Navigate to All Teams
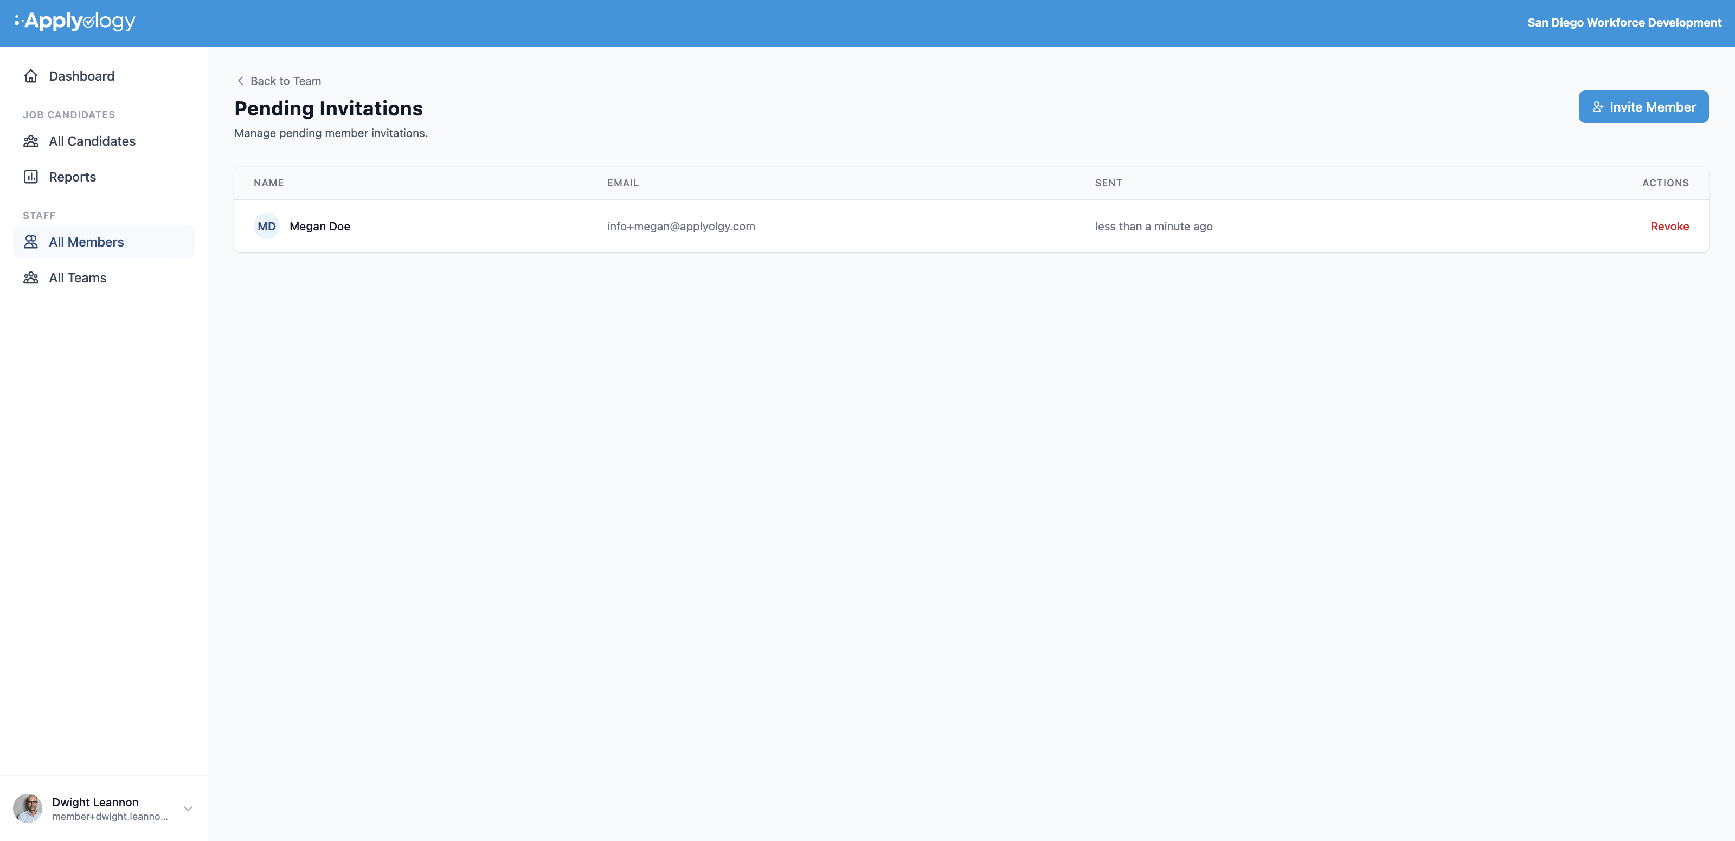This screenshot has height=841, width=1735. coord(104,278)
